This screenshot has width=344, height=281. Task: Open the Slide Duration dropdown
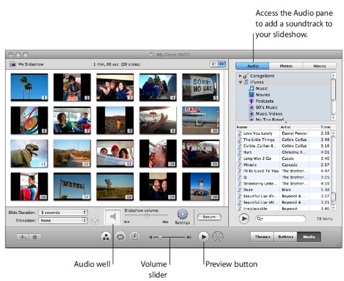click(63, 213)
